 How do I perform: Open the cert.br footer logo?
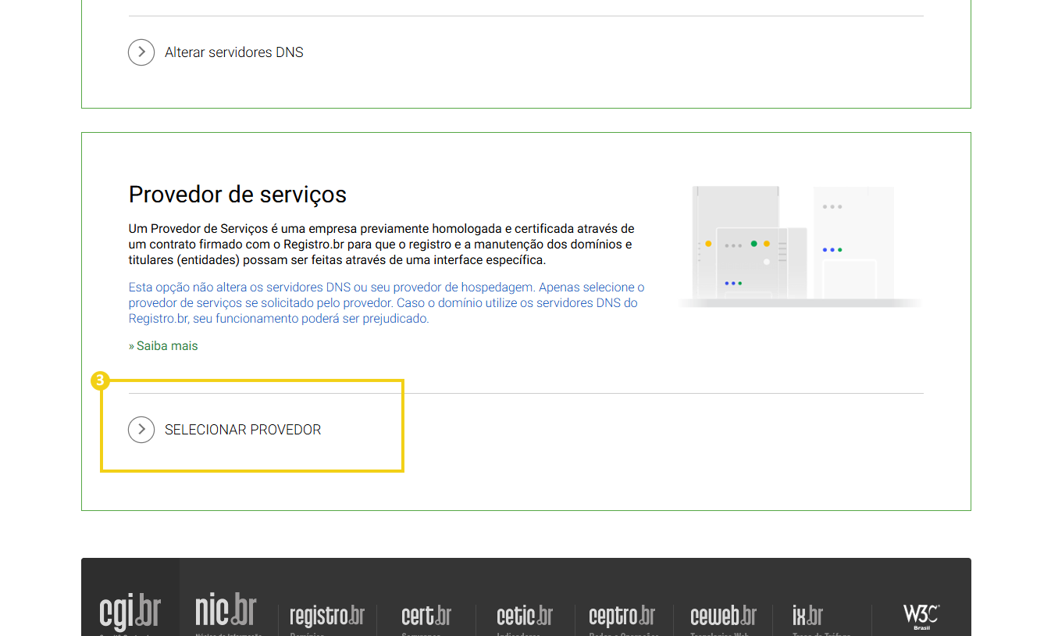coord(426,616)
